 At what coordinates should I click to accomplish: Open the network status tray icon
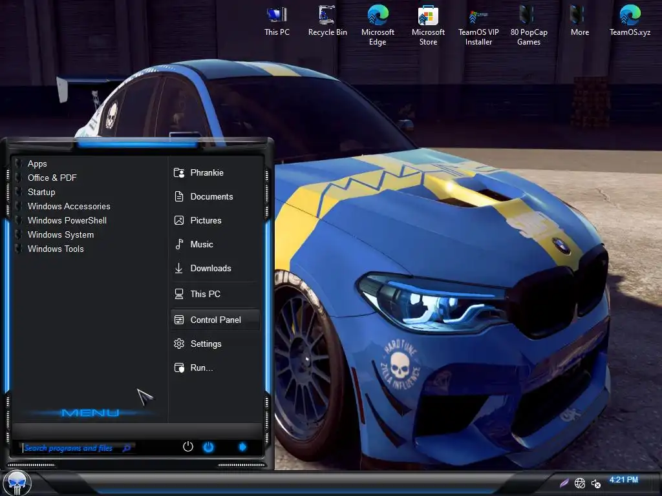[580, 483]
